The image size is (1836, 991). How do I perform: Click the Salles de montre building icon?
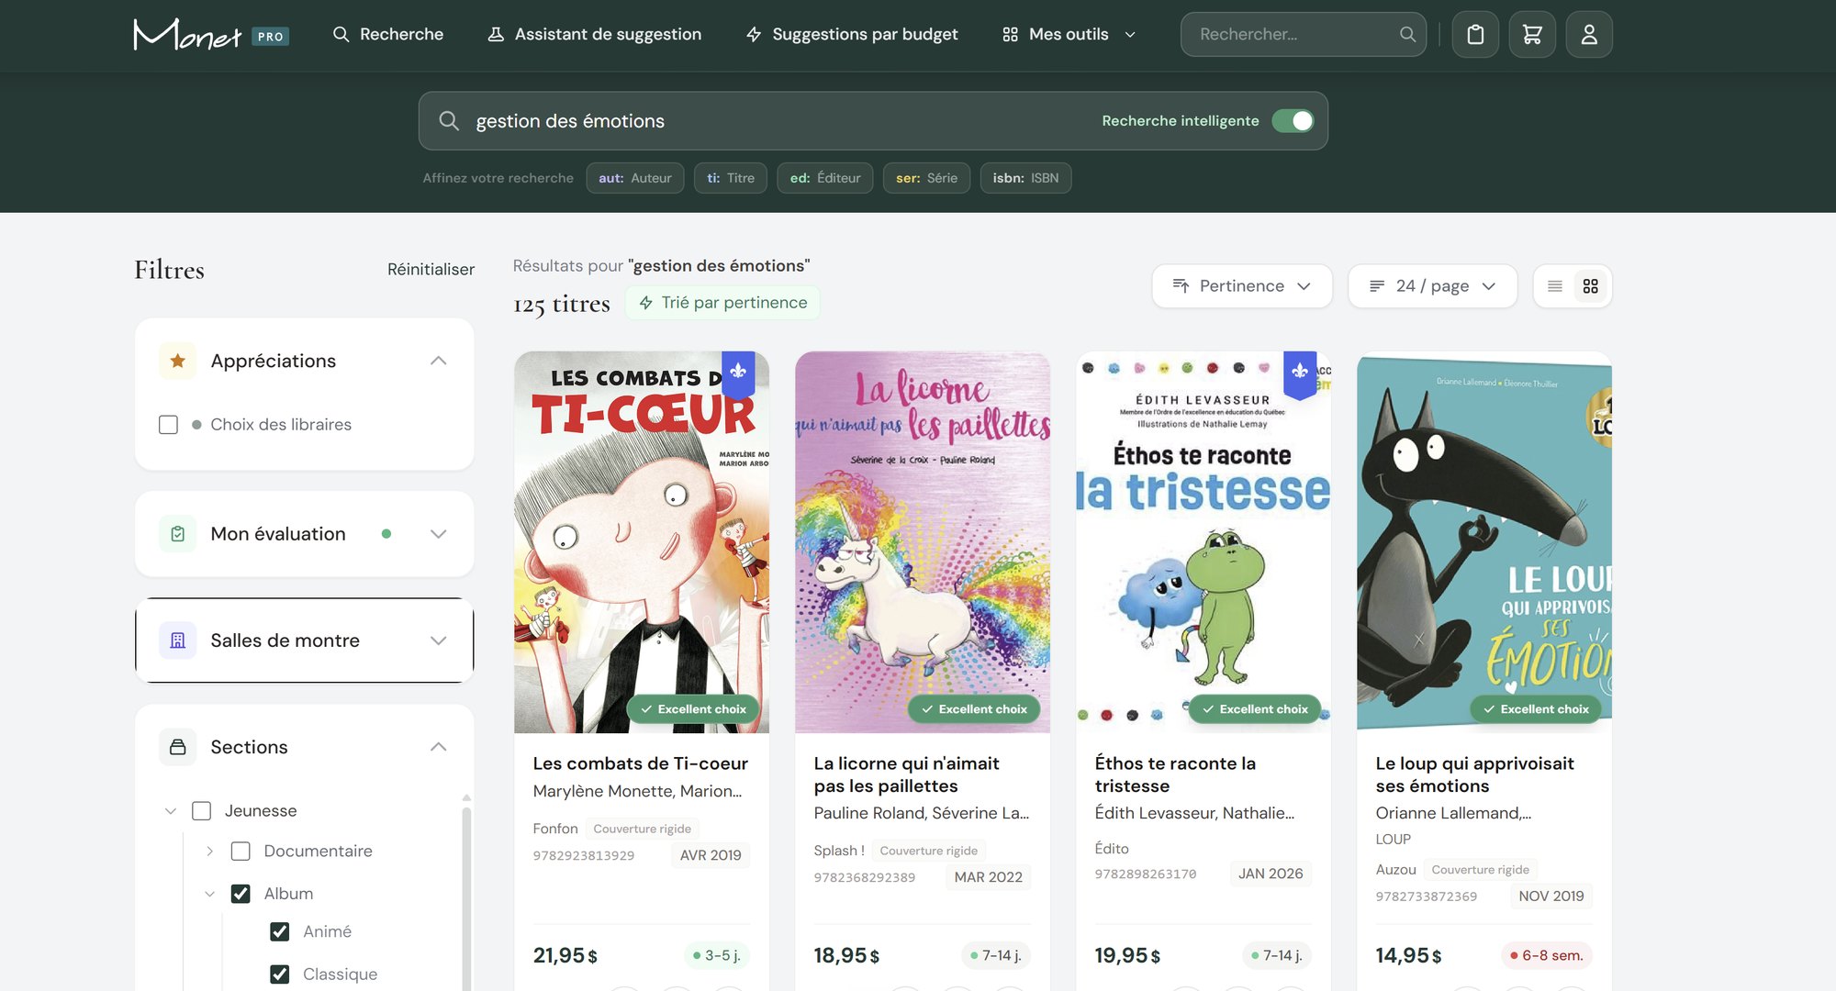[x=178, y=640]
